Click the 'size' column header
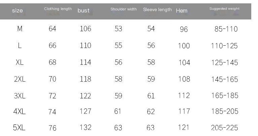Screen dimensions: 258x136 (18, 10)
